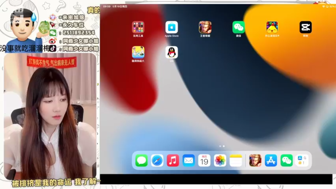Click the 永久车位 overlay text
Image resolution: width=336 pixels, height=189 pixels.
(x=73, y=25)
